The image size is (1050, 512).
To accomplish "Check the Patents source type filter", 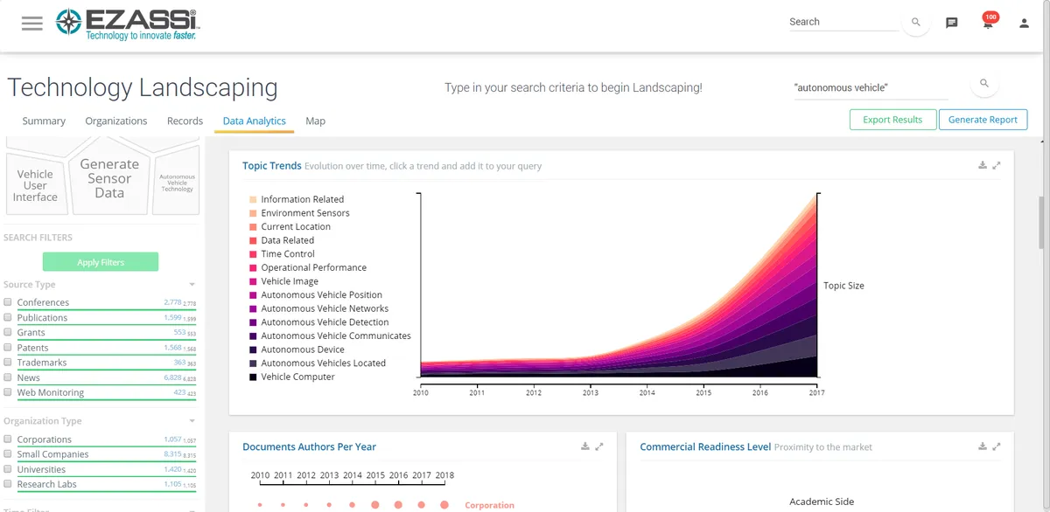I will (x=8, y=348).
